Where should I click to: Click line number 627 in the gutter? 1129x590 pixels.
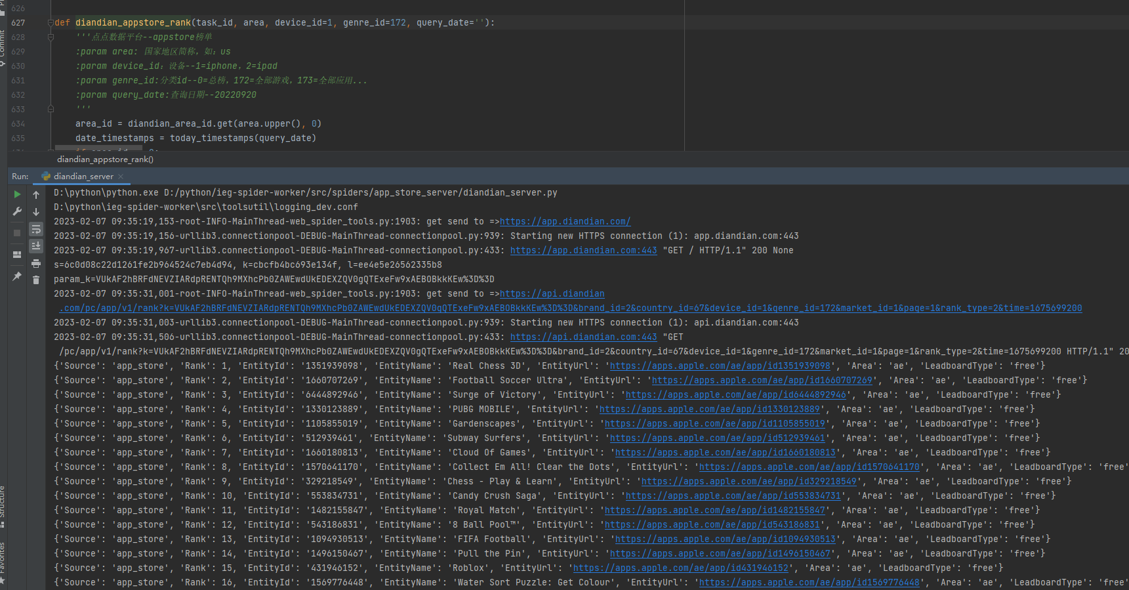tap(18, 23)
